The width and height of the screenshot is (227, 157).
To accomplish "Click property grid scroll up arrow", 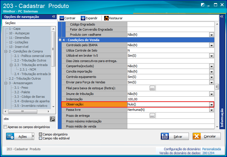I will click(217, 24).
